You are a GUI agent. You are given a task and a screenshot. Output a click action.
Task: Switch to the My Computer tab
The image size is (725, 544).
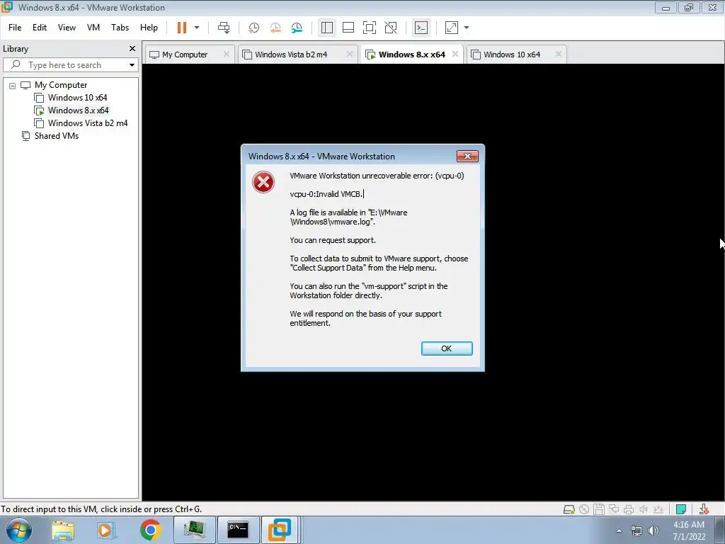pos(185,55)
